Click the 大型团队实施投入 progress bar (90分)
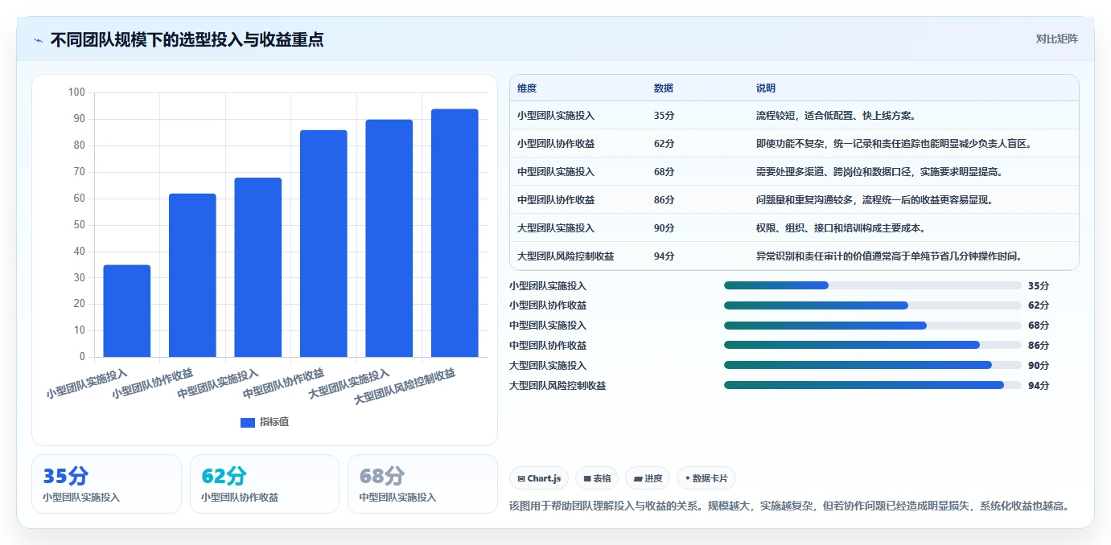 pyautogui.click(x=873, y=365)
